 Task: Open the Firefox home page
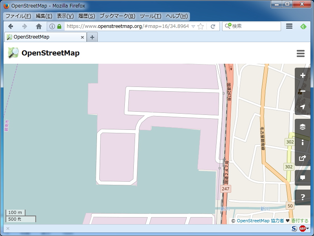click(x=38, y=26)
